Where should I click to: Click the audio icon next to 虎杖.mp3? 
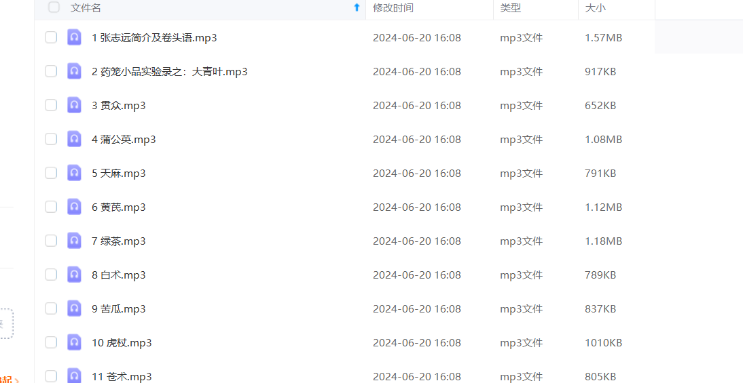[x=74, y=342]
